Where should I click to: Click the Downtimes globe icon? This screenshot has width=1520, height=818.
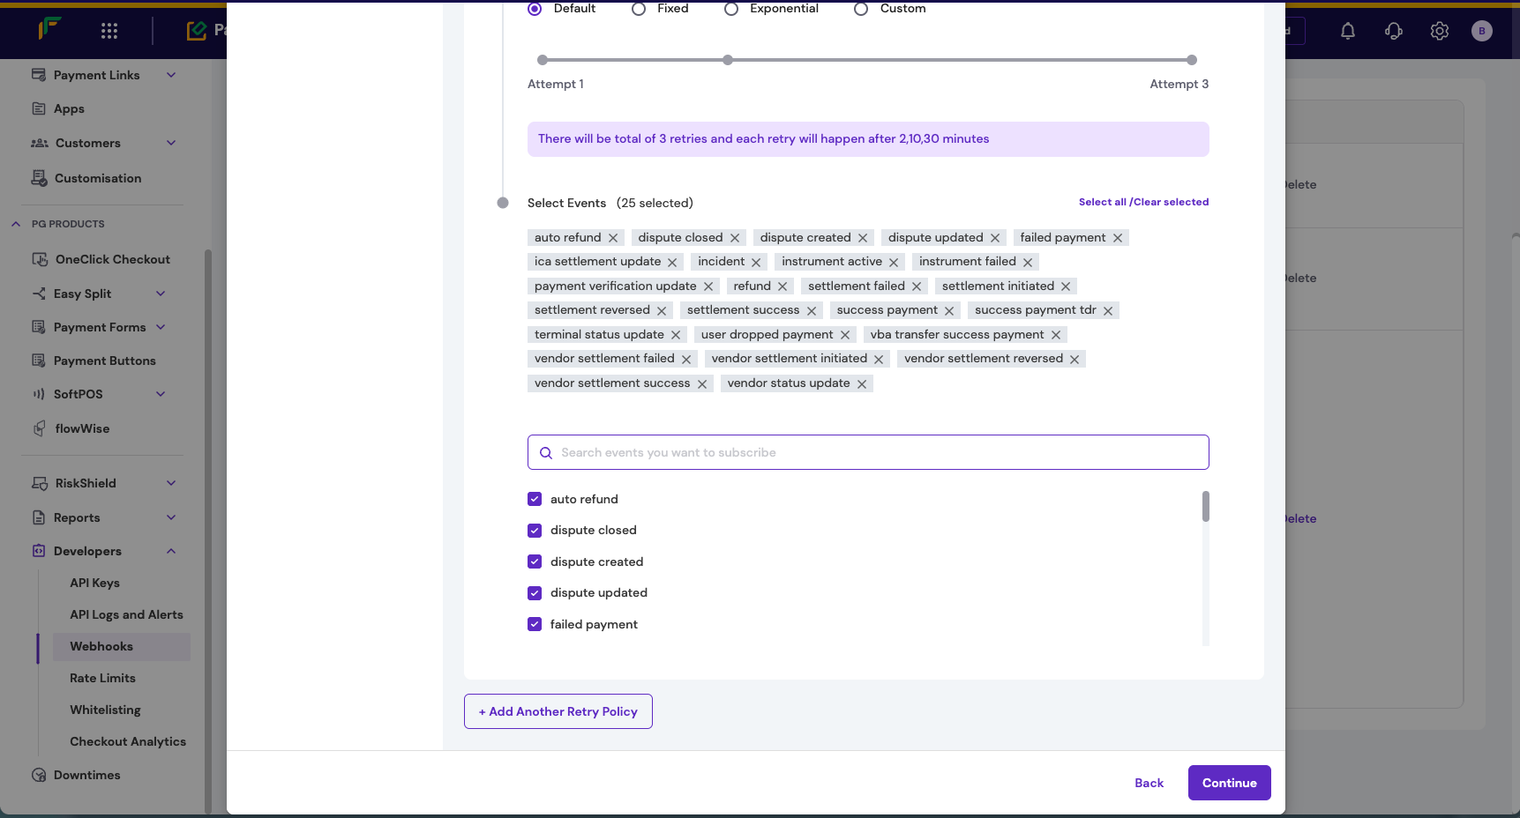coord(39,775)
